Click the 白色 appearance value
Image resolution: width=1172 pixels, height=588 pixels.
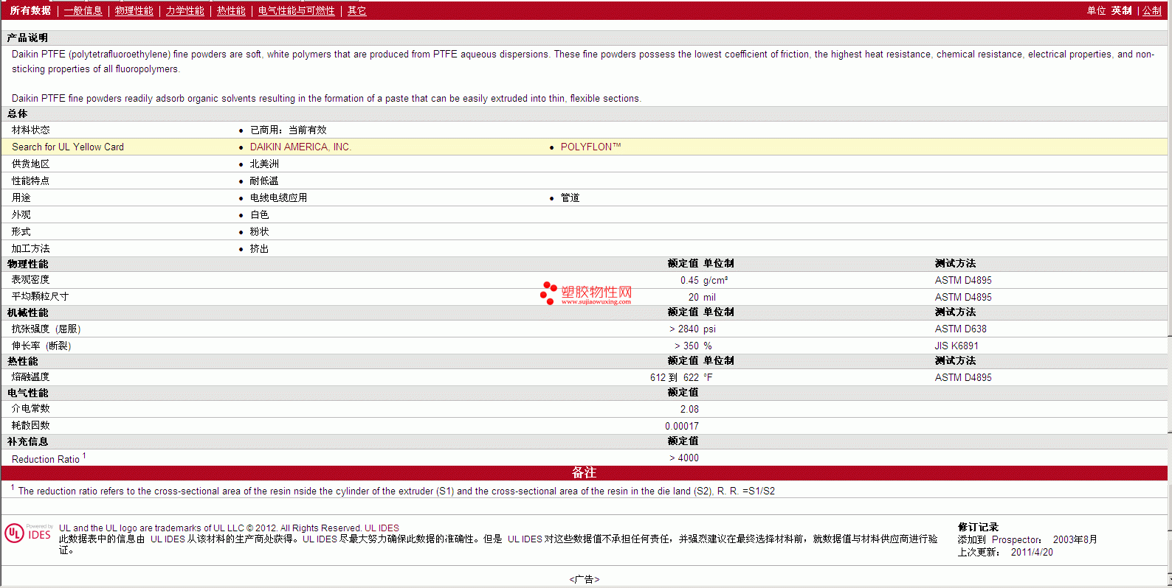[x=259, y=214]
